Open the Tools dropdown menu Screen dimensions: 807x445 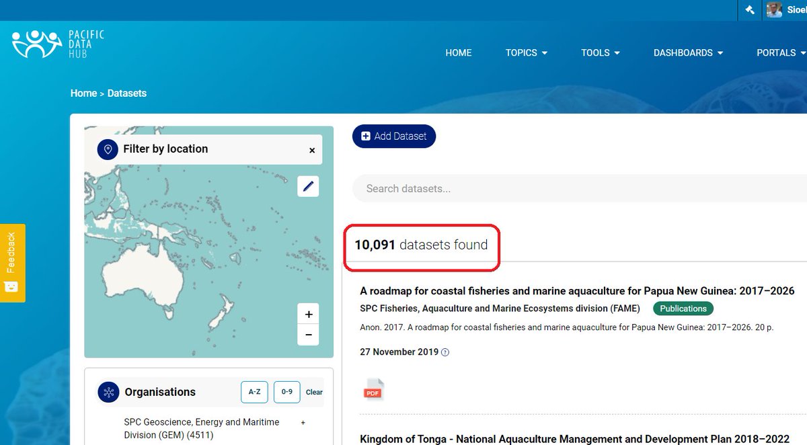(601, 52)
